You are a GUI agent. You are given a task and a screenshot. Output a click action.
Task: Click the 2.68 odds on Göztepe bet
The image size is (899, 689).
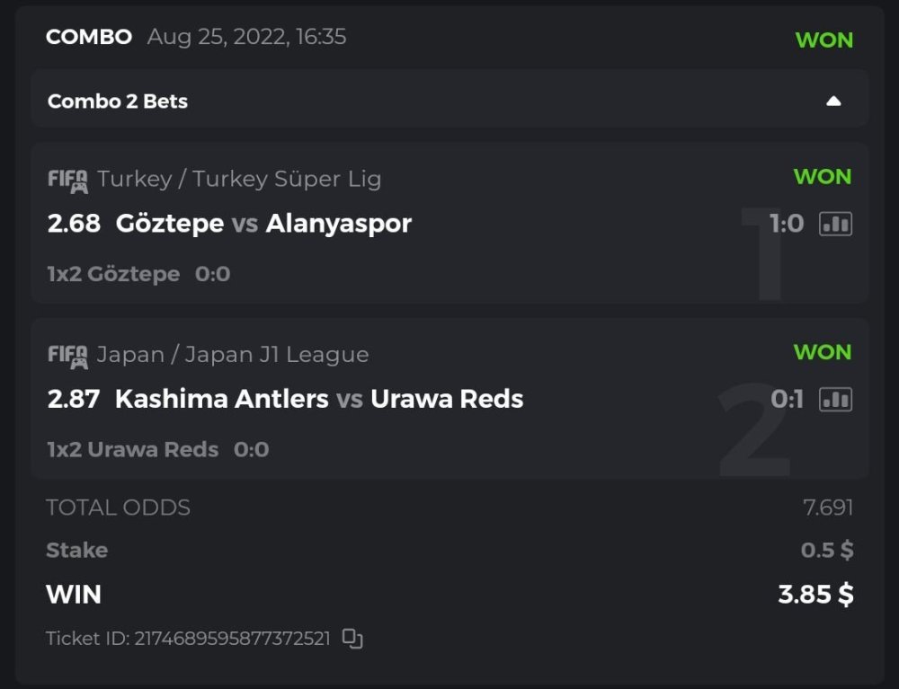[x=74, y=224]
